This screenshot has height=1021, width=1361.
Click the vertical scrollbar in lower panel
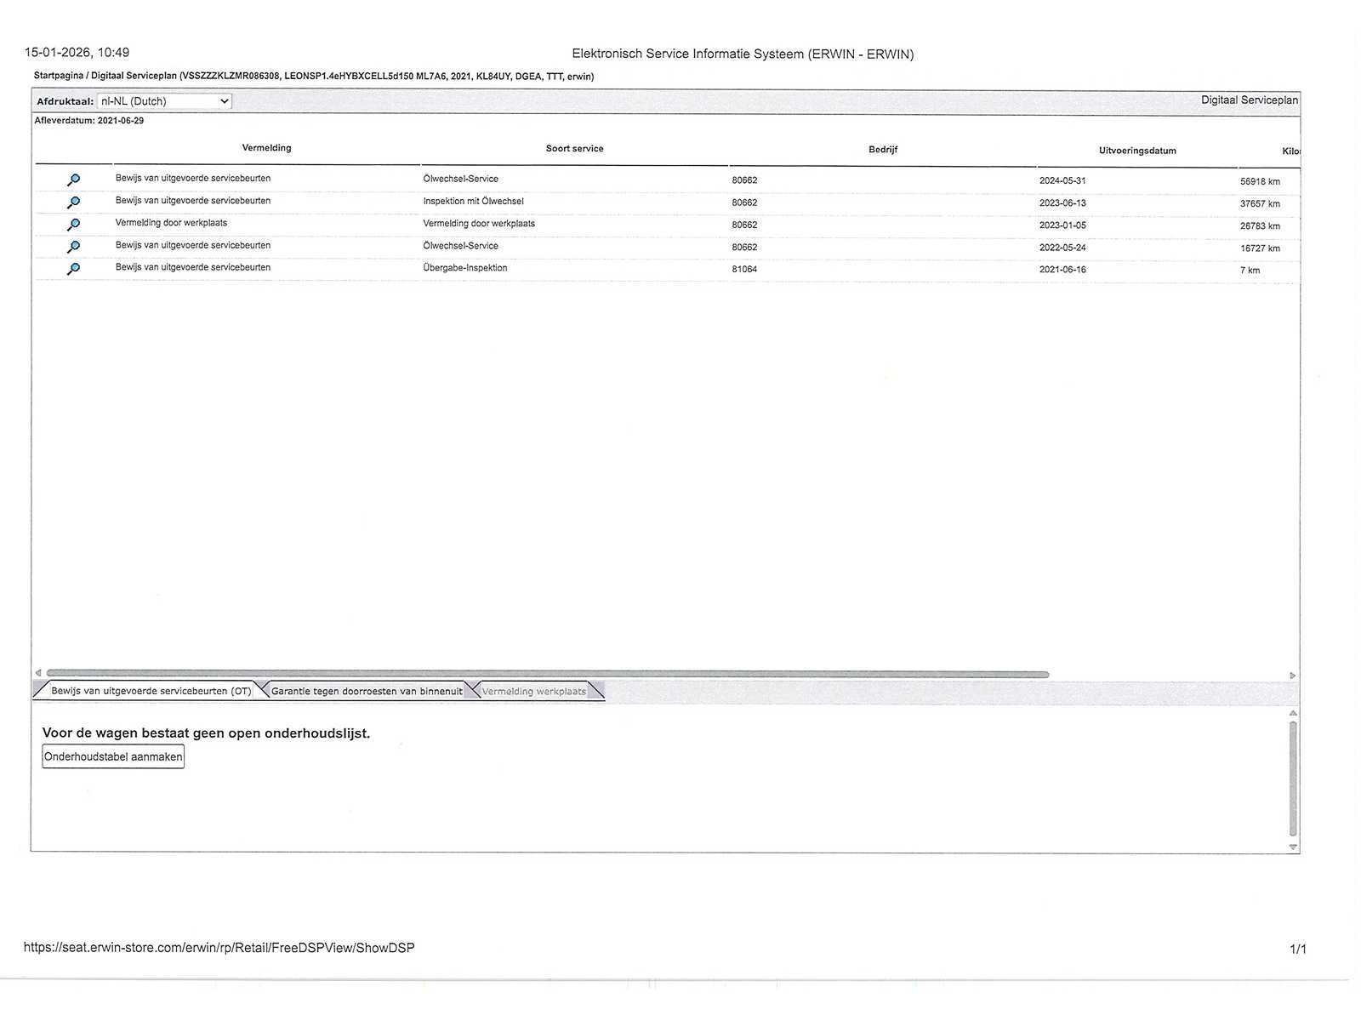[x=1293, y=779]
